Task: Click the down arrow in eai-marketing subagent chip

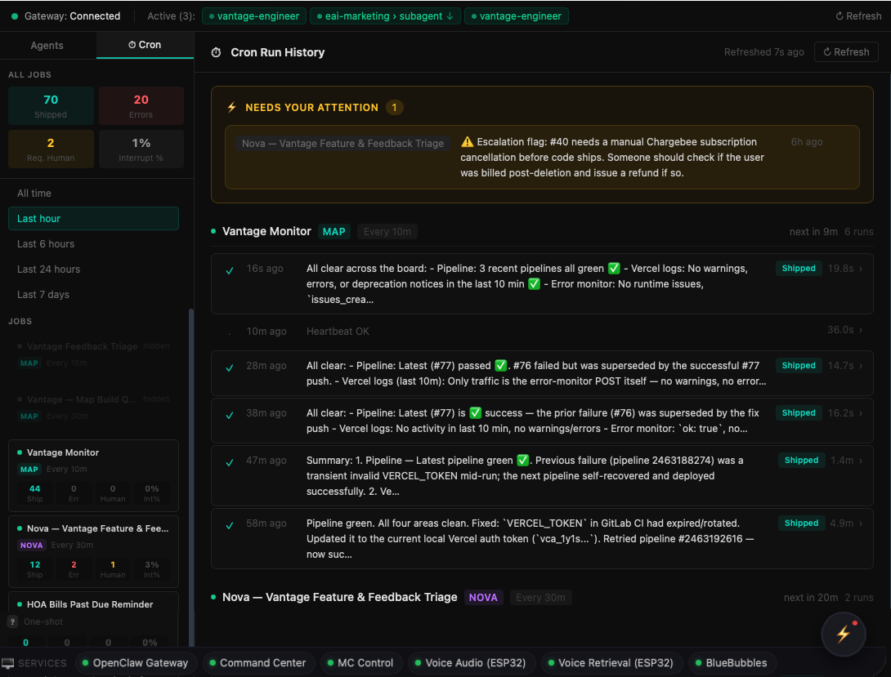Action: [x=450, y=16]
